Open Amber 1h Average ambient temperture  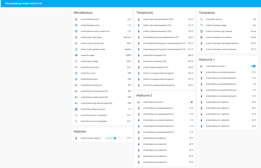click(x=165, y=73)
